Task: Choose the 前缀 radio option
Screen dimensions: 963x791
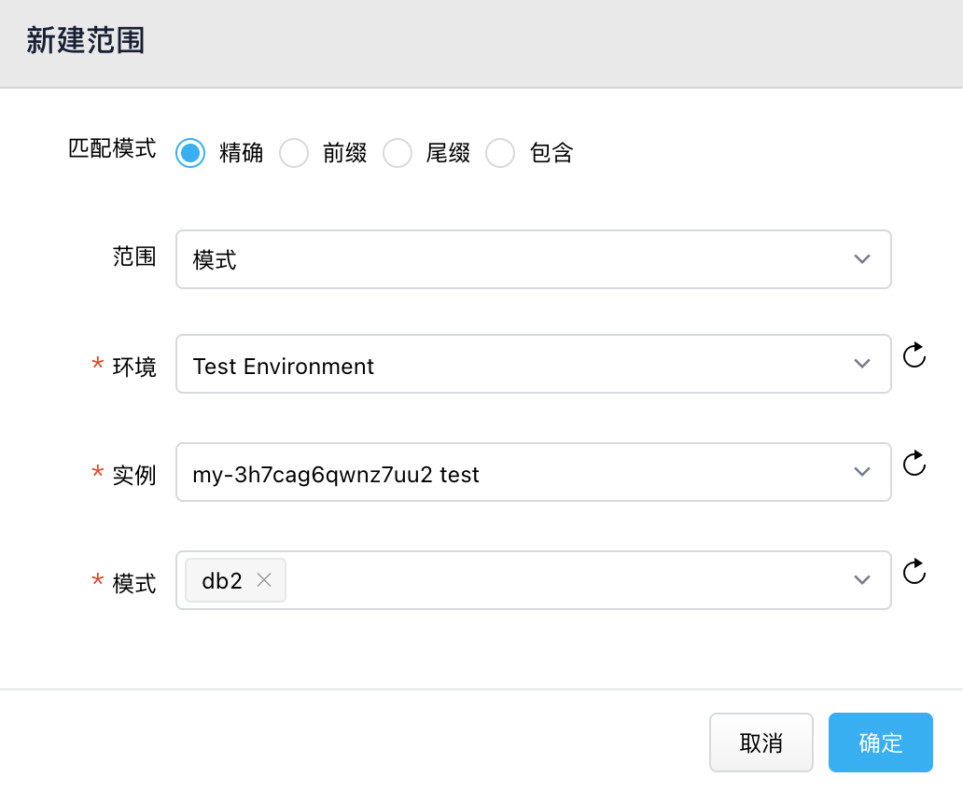Action: [x=294, y=153]
